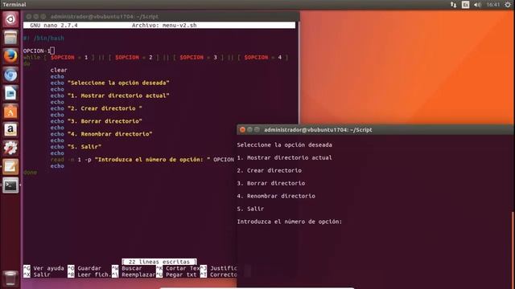Click the 'GNU nano 2.7.4' header text
This screenshot has height=289, width=515.
point(54,25)
